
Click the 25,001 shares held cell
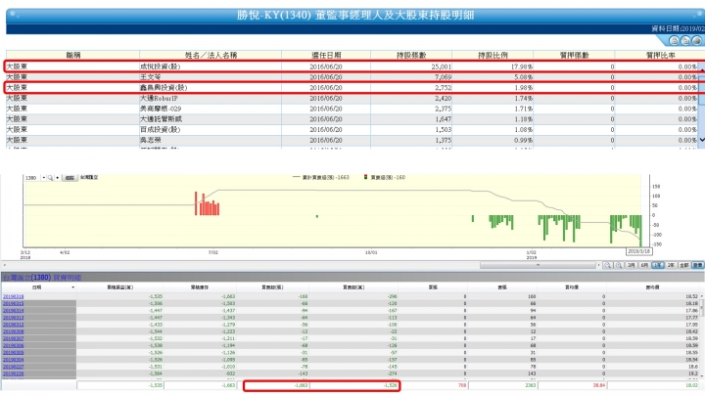coord(411,66)
